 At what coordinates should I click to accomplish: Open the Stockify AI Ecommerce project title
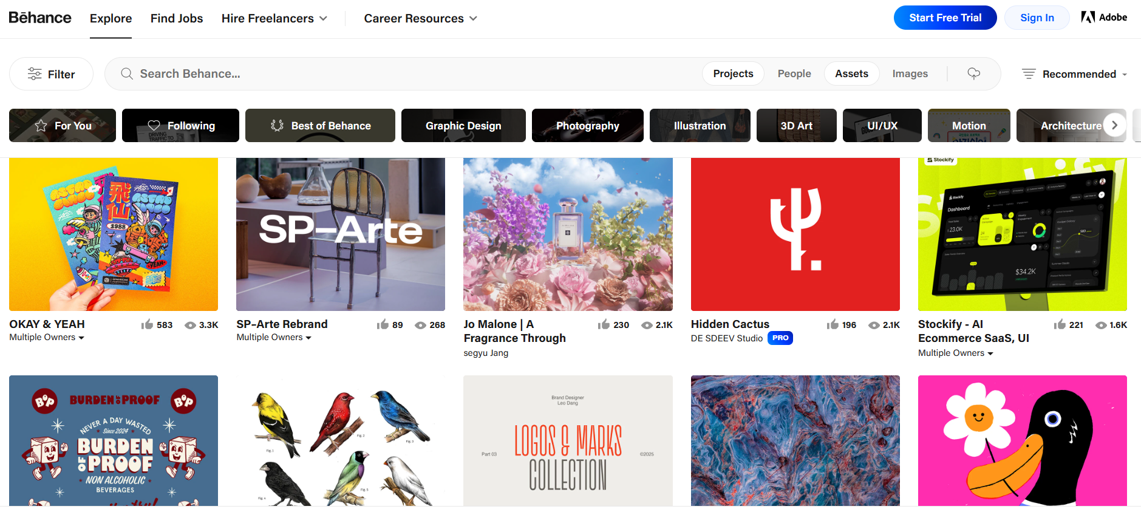click(973, 331)
